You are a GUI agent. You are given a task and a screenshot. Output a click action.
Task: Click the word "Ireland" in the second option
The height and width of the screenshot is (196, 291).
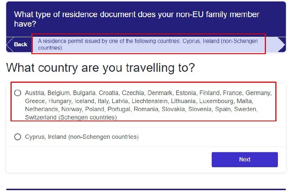click(57, 137)
